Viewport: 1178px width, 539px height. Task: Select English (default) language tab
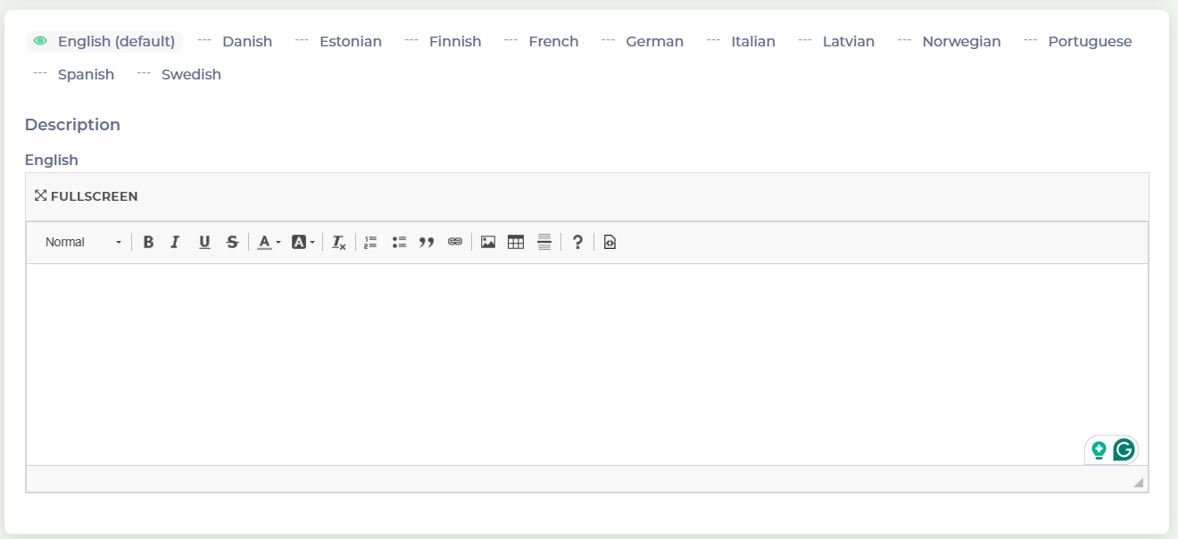[104, 41]
